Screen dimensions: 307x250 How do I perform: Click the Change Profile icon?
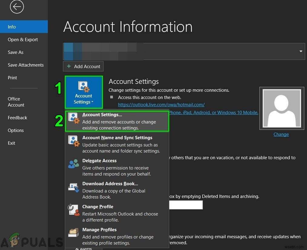point(74,209)
